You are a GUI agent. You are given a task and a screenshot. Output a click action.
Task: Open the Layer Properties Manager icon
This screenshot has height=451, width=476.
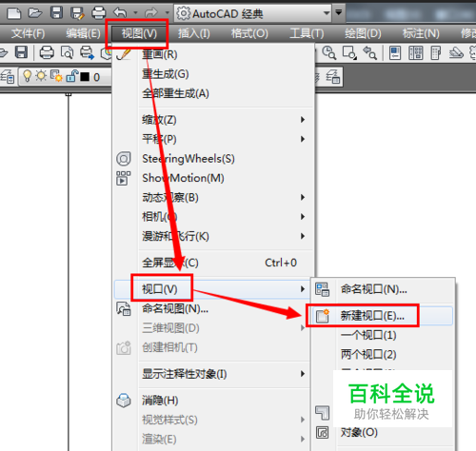point(8,77)
